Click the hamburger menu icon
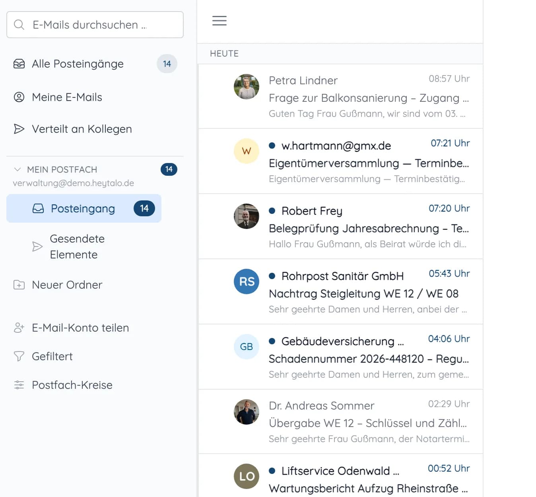 pyautogui.click(x=219, y=21)
